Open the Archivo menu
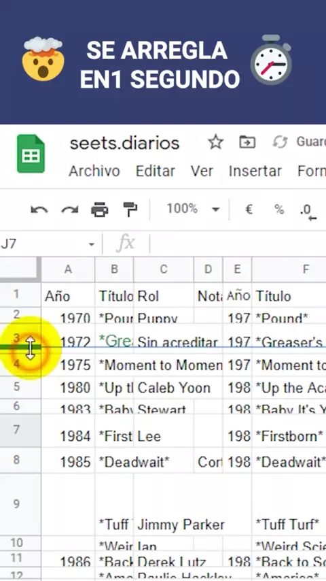326x581 pixels. click(94, 171)
